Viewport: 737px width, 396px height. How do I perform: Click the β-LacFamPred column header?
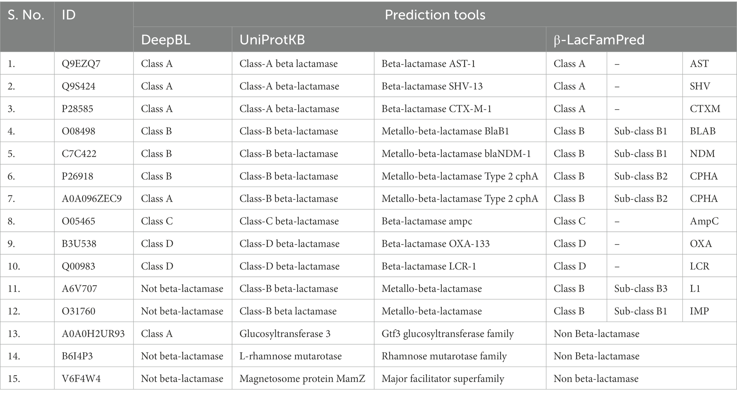[641, 39]
